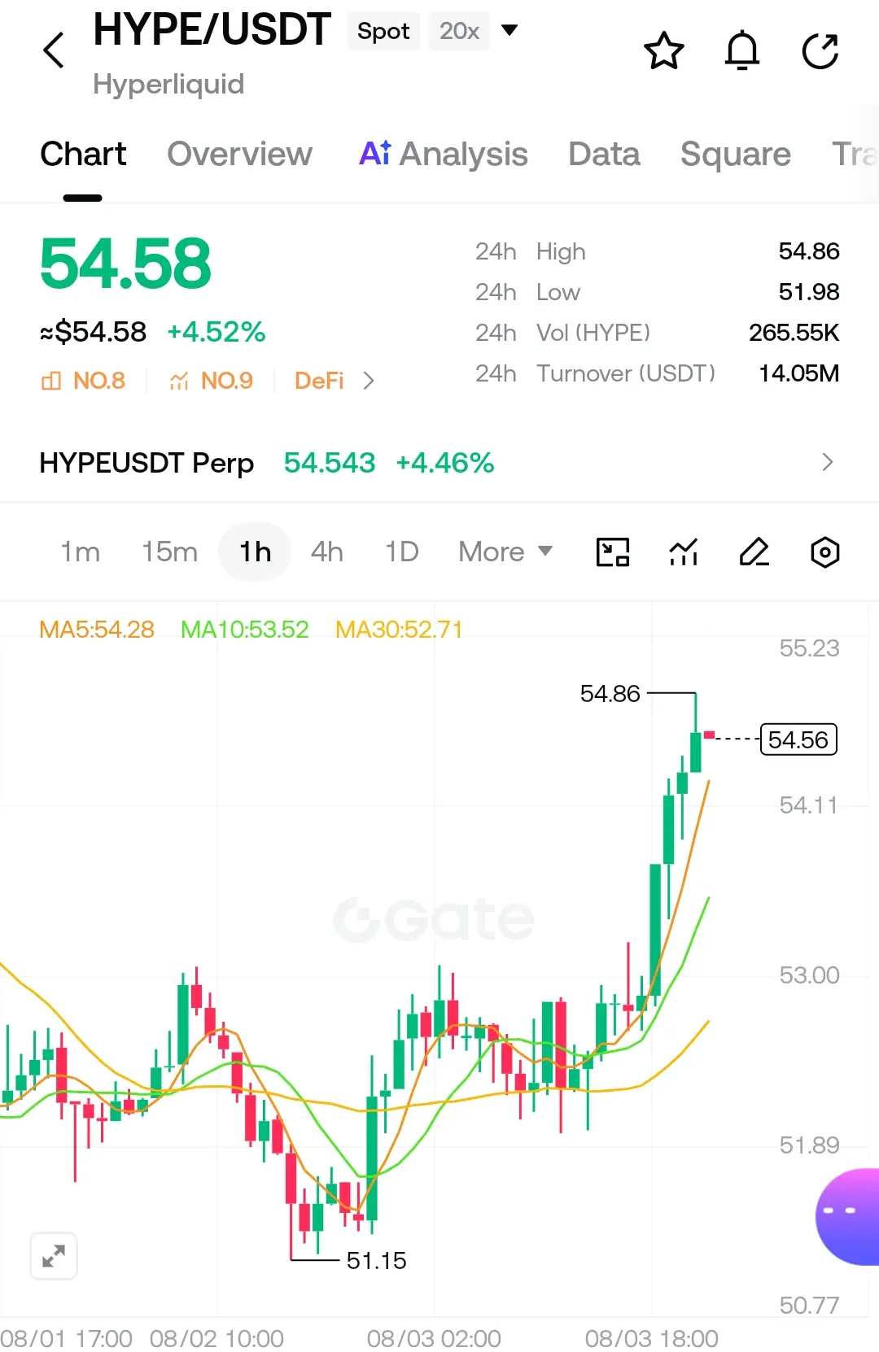Tap the large 54.58 price
This screenshot has height=1352, width=879.
click(125, 264)
